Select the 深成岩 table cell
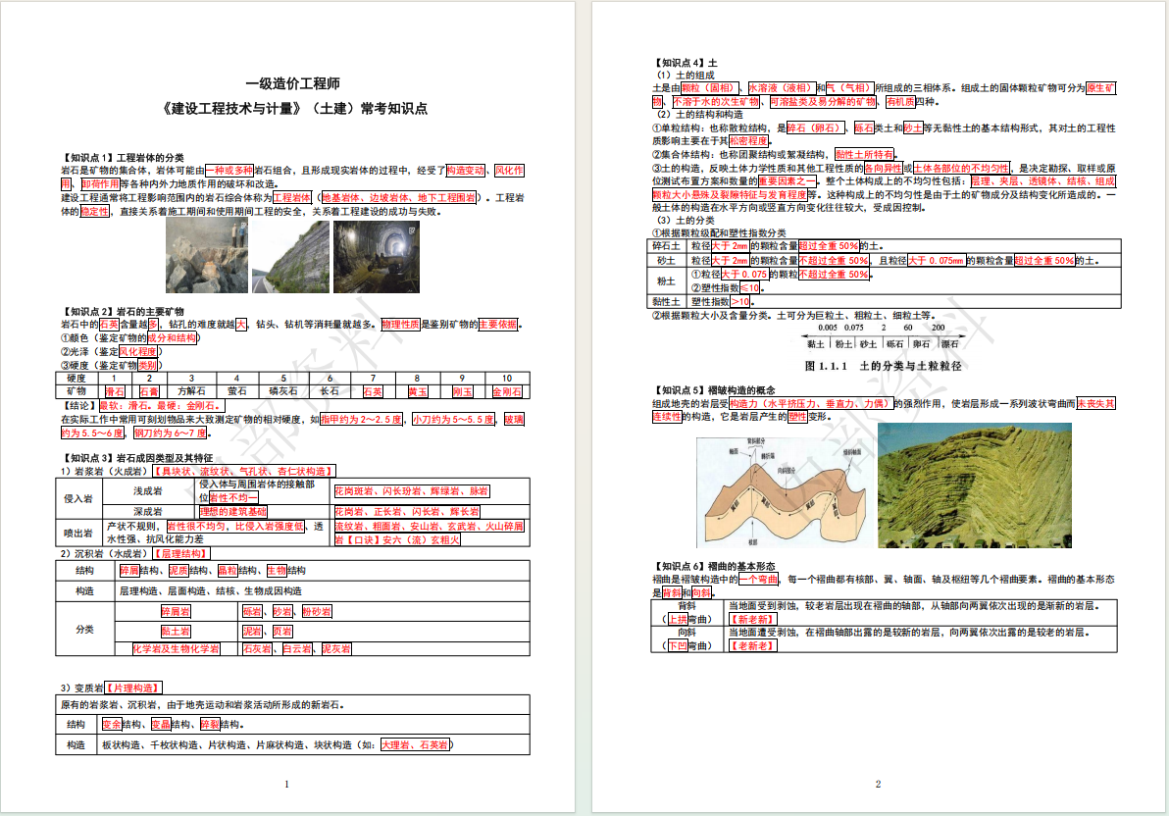The image size is (1169, 816). click(148, 512)
